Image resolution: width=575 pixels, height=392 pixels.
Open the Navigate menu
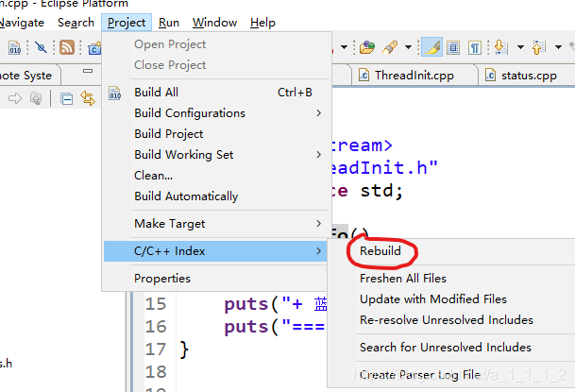(22, 23)
